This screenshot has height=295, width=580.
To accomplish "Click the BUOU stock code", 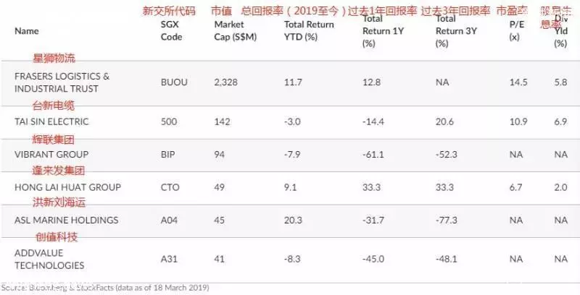I will (x=174, y=82).
